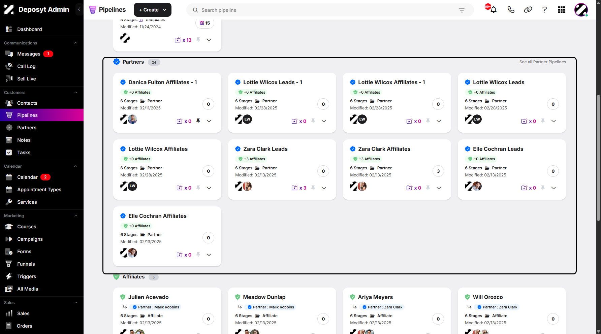
Task: Pin the Elle Cochran Leads pipeline
Action: pyautogui.click(x=543, y=188)
